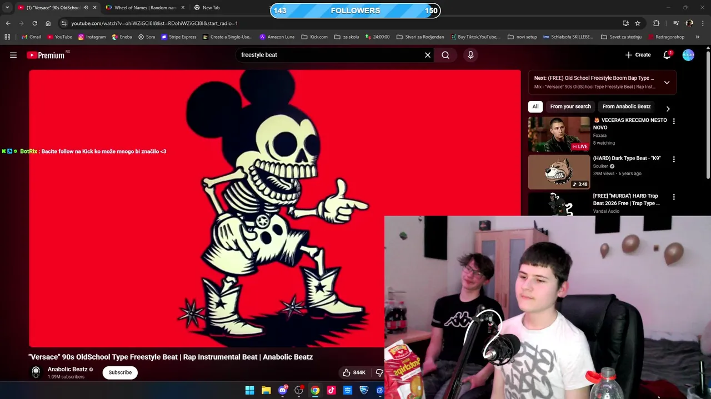
Task: Click install app icon in address bar
Action: 625,23
